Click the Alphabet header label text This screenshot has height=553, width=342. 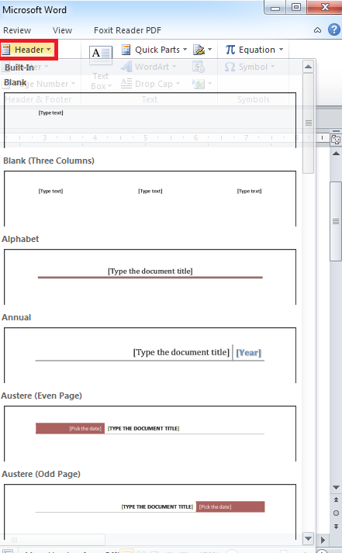pos(20,239)
